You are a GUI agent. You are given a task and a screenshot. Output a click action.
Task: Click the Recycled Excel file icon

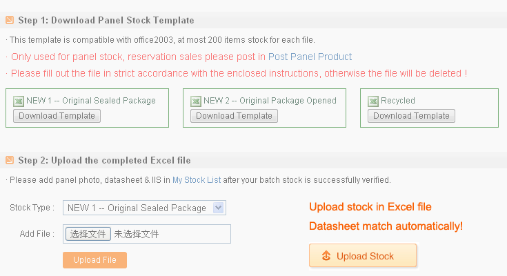[x=372, y=101]
